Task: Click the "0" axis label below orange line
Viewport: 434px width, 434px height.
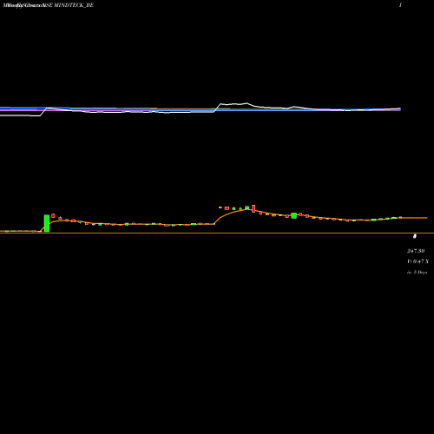Action: point(414,236)
